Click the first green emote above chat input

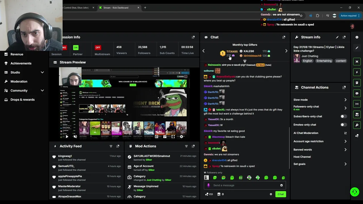click(x=215, y=178)
